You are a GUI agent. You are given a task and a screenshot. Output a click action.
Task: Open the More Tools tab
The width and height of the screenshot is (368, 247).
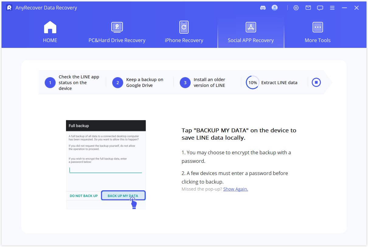(318, 32)
